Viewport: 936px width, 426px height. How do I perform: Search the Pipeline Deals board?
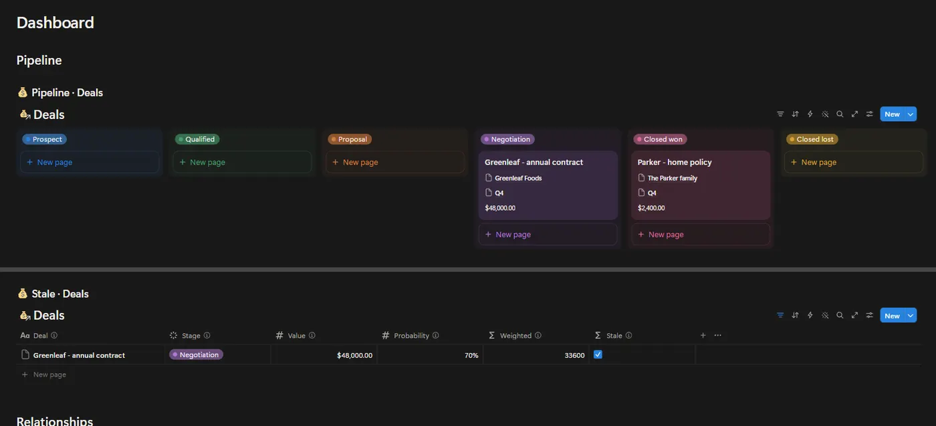pyautogui.click(x=840, y=114)
